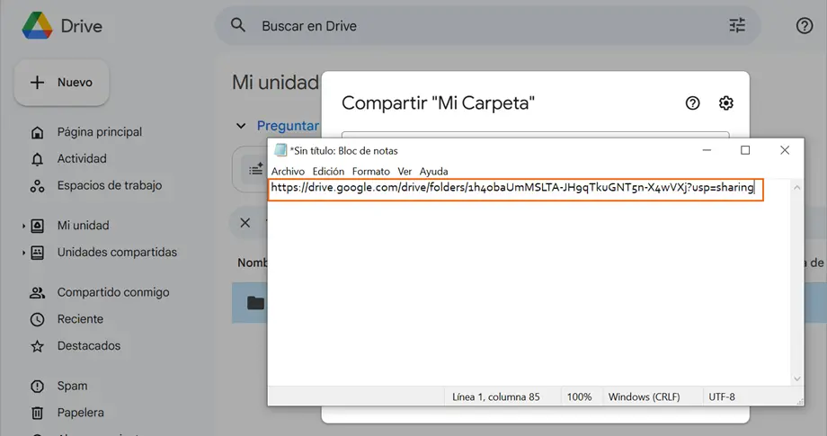827x436 pixels.
Task: Click the workspaces icon beside Espacios de trabajo
Action: tap(37, 185)
